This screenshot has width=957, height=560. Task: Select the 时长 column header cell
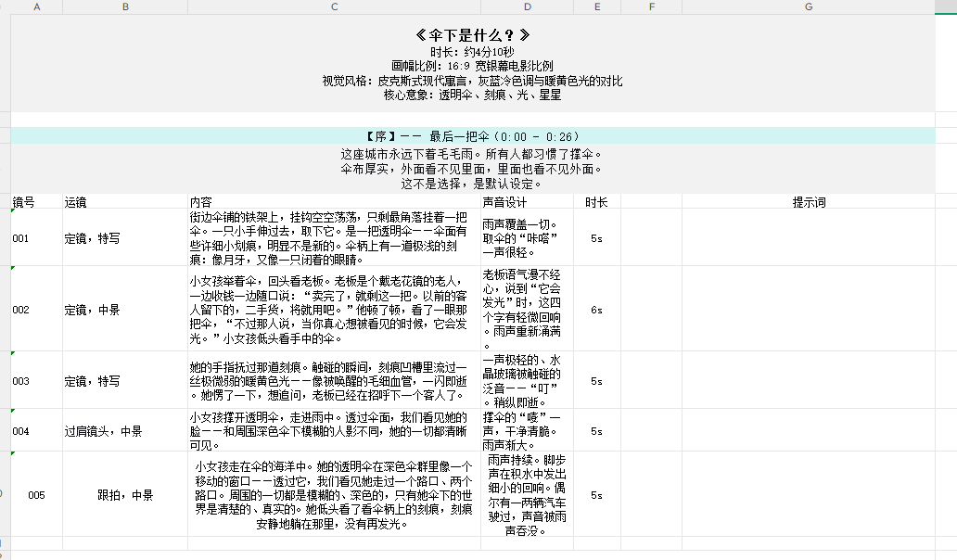(597, 202)
